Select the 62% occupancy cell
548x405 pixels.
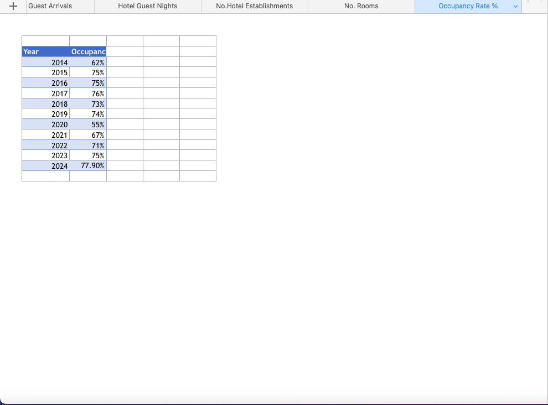click(88, 63)
